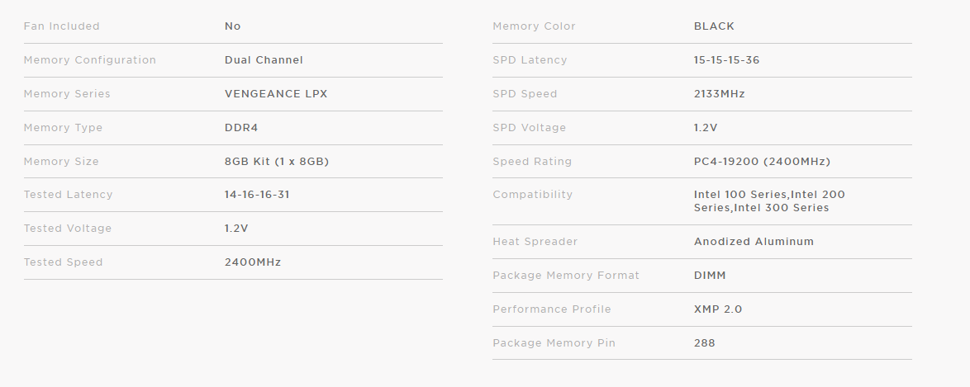The image size is (970, 387).
Task: Click the XMP 2.0 performance profile value
Action: [x=718, y=309]
